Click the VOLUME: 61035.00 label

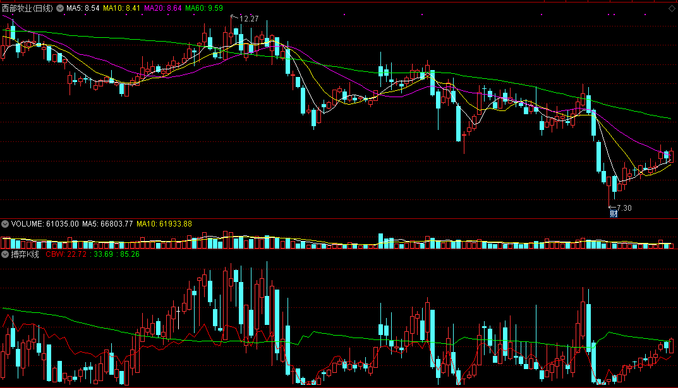[x=45, y=224]
